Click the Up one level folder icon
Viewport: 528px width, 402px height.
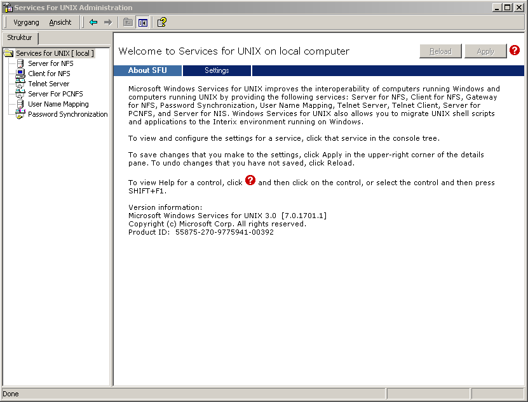[x=128, y=23]
